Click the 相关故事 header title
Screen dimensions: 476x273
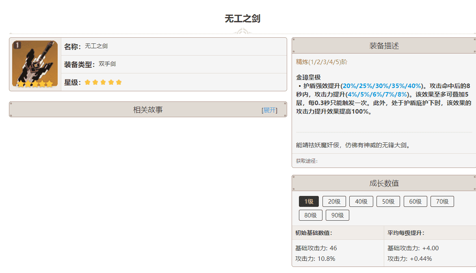pyautogui.click(x=148, y=110)
